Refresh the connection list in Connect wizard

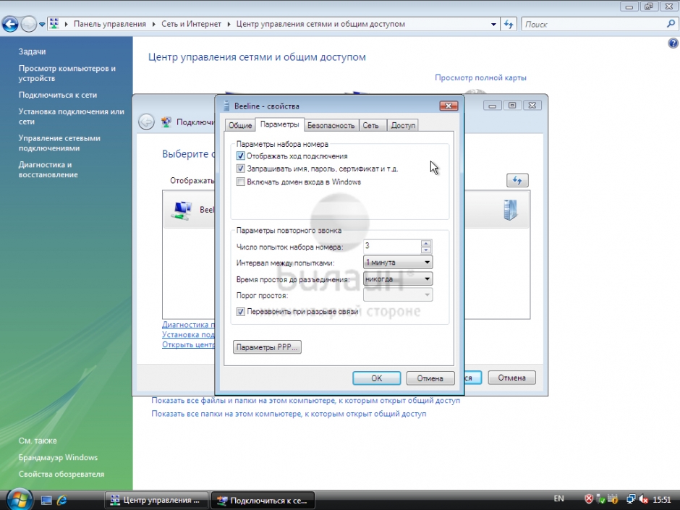tap(517, 180)
